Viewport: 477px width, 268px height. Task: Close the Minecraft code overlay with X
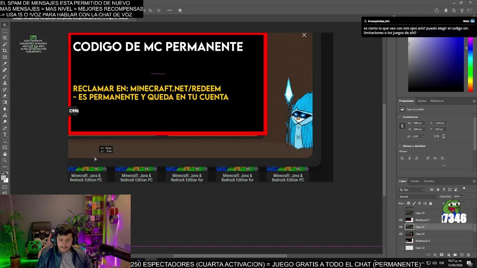tap(304, 35)
